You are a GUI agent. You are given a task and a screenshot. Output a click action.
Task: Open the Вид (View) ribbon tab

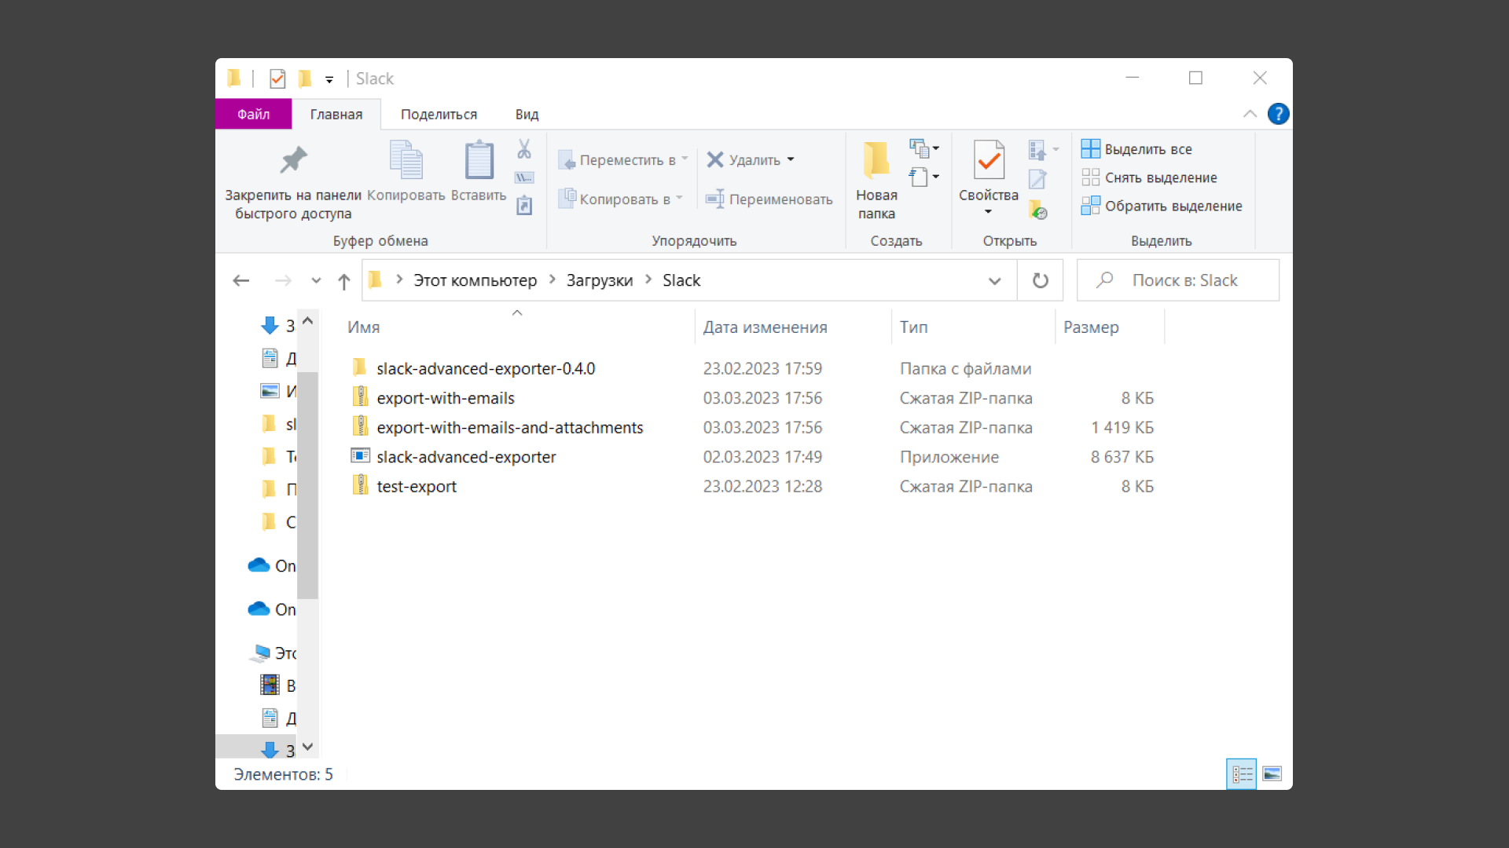click(527, 115)
